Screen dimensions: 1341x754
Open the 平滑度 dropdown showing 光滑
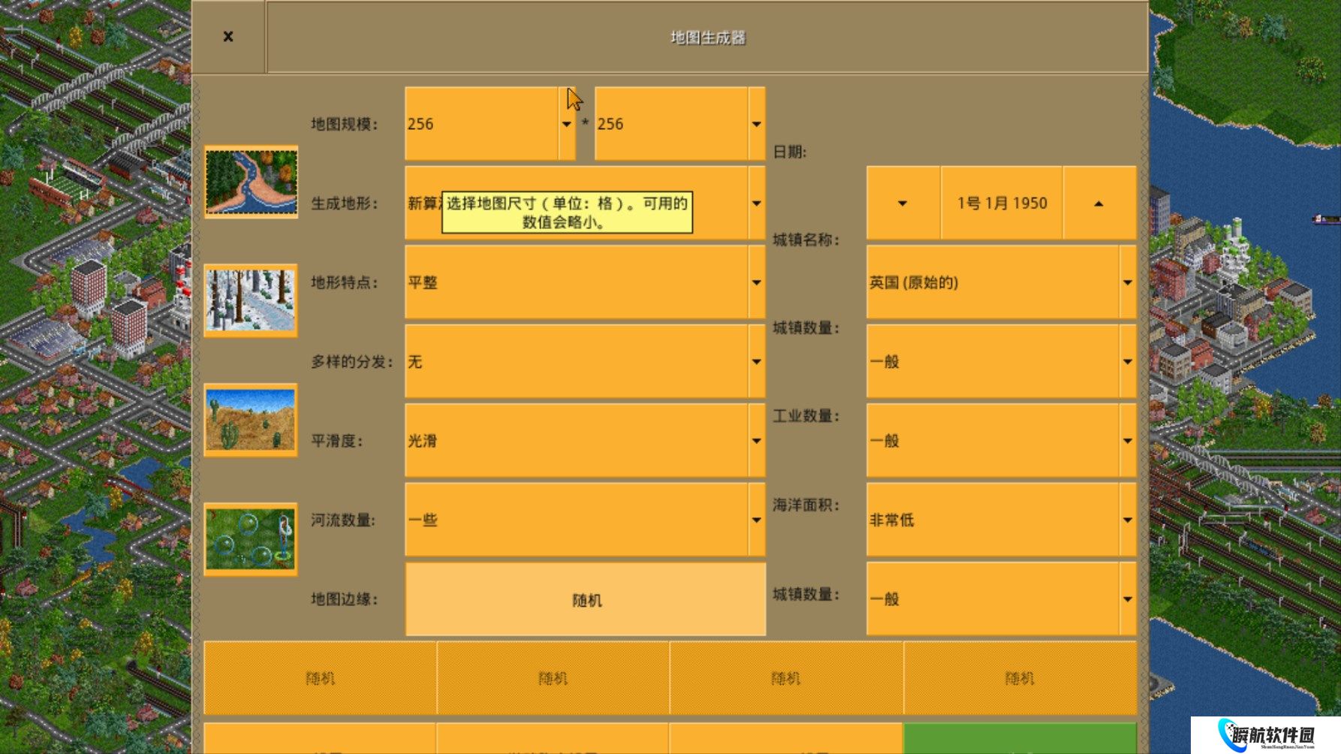pyautogui.click(x=584, y=441)
